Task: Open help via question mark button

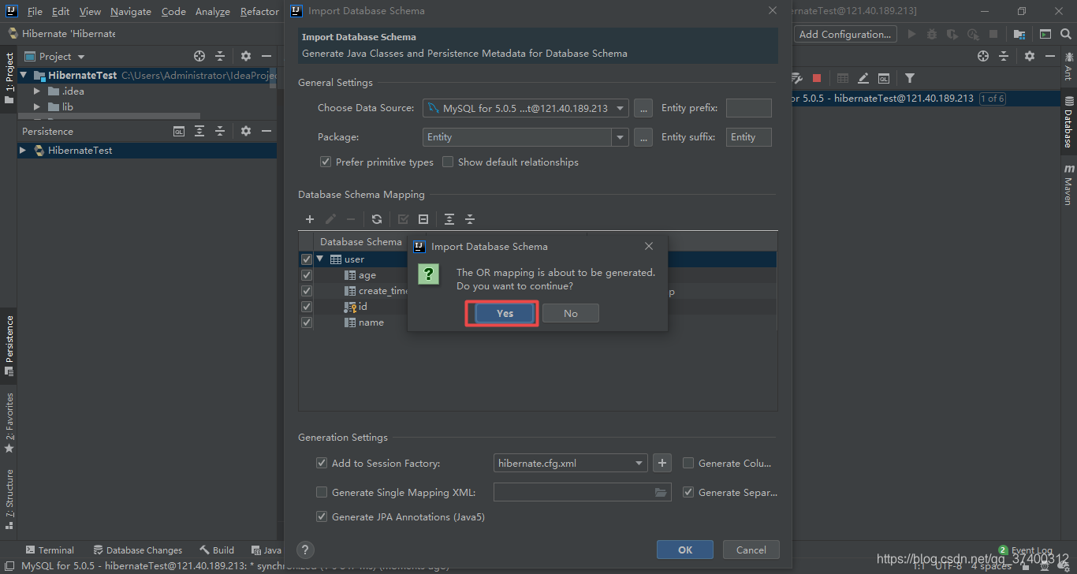Action: [305, 550]
